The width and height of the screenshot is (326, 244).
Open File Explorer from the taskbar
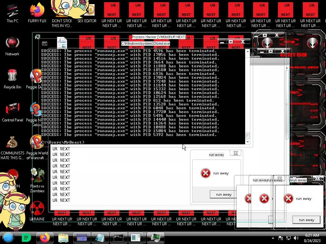pos(63,238)
